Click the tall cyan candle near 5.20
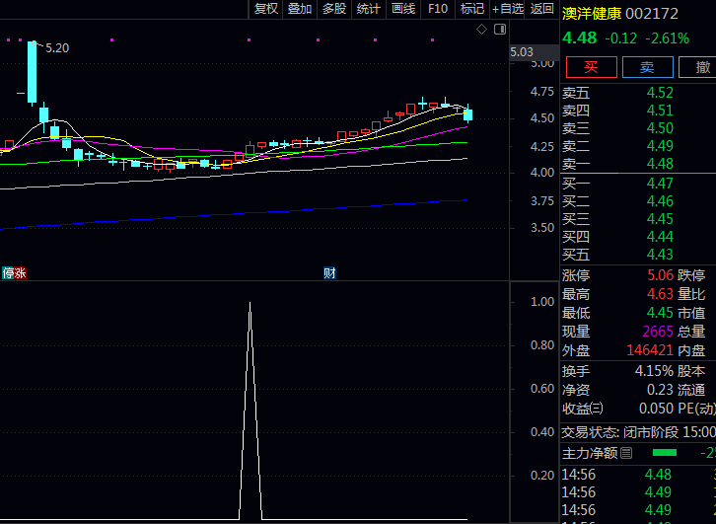 point(32,72)
